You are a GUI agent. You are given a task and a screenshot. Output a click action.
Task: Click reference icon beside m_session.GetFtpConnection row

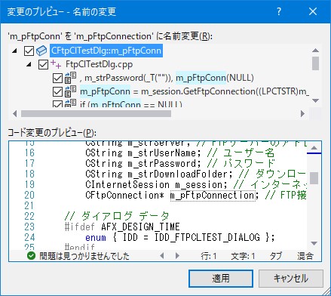[x=70, y=91]
